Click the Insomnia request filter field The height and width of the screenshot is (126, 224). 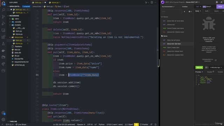point(171,12)
